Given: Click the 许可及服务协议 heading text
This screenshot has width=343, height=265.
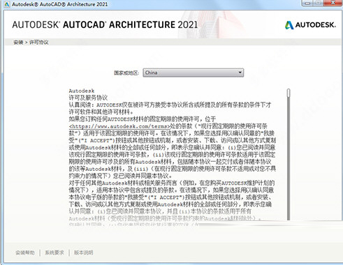Looking at the screenshot, I should click(x=88, y=98).
